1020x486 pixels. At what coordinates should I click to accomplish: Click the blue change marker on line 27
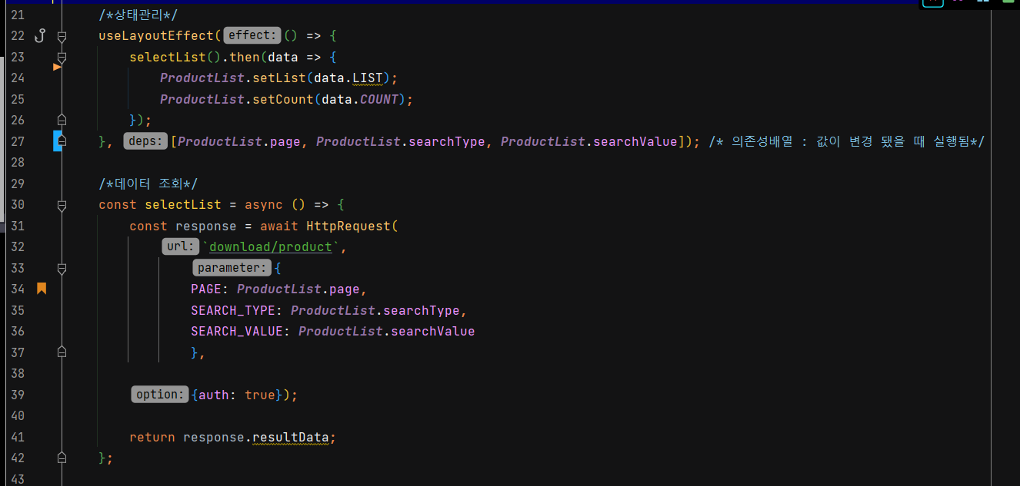57,141
